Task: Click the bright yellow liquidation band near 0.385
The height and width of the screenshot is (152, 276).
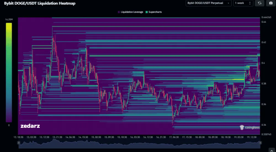Action: [238, 79]
